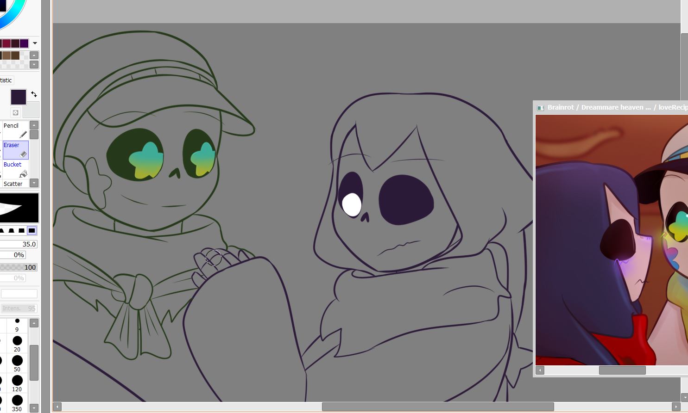This screenshot has height=413, width=688.
Task: Open the color swatch history dropdown arrow
Action: coord(35,43)
